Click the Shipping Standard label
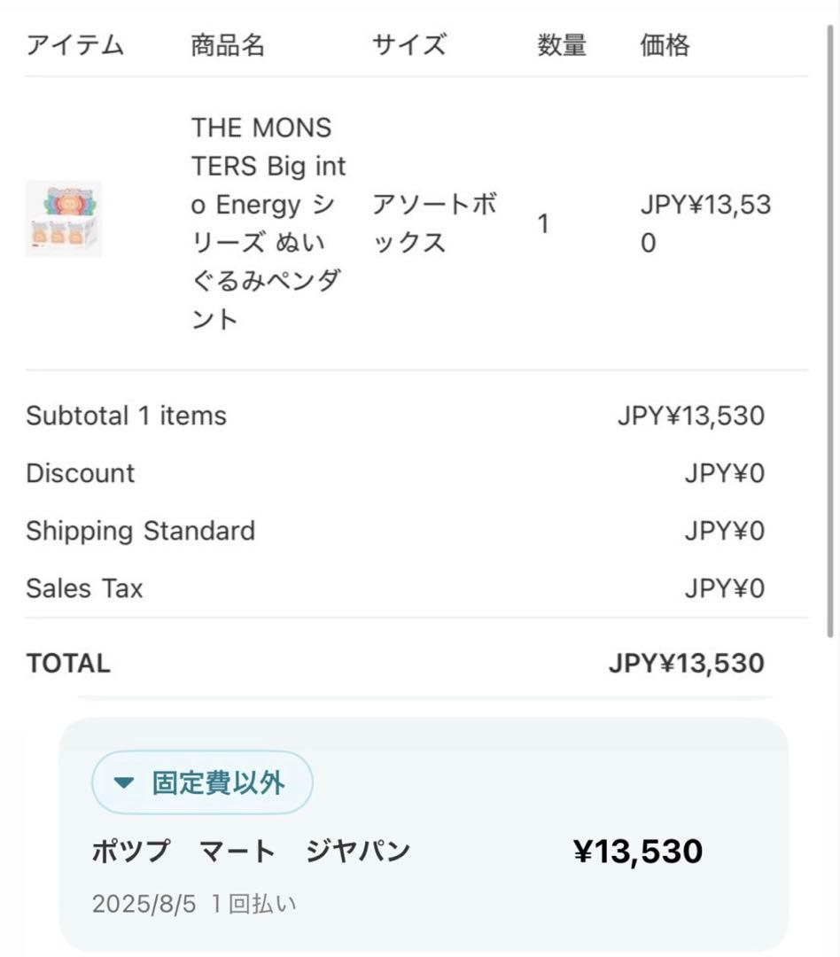The width and height of the screenshot is (840, 957). (140, 531)
